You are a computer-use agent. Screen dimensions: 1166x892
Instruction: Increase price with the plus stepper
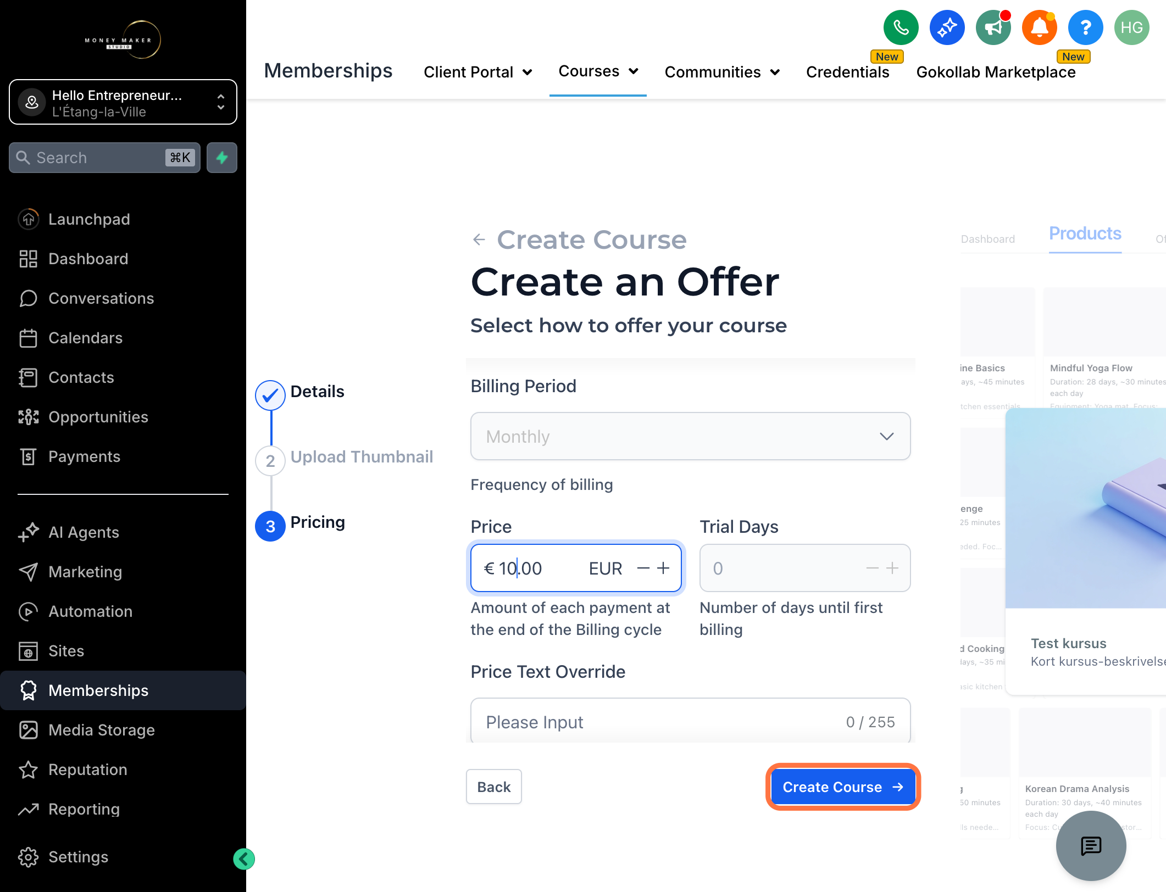click(663, 568)
